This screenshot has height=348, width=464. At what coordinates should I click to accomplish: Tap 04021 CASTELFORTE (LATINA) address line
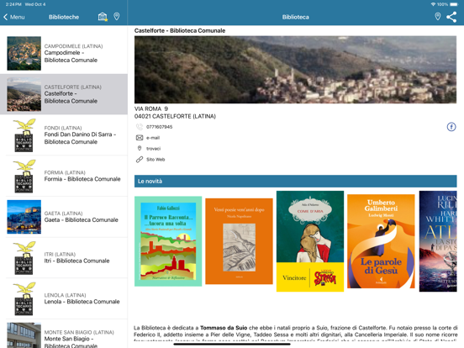(175, 116)
